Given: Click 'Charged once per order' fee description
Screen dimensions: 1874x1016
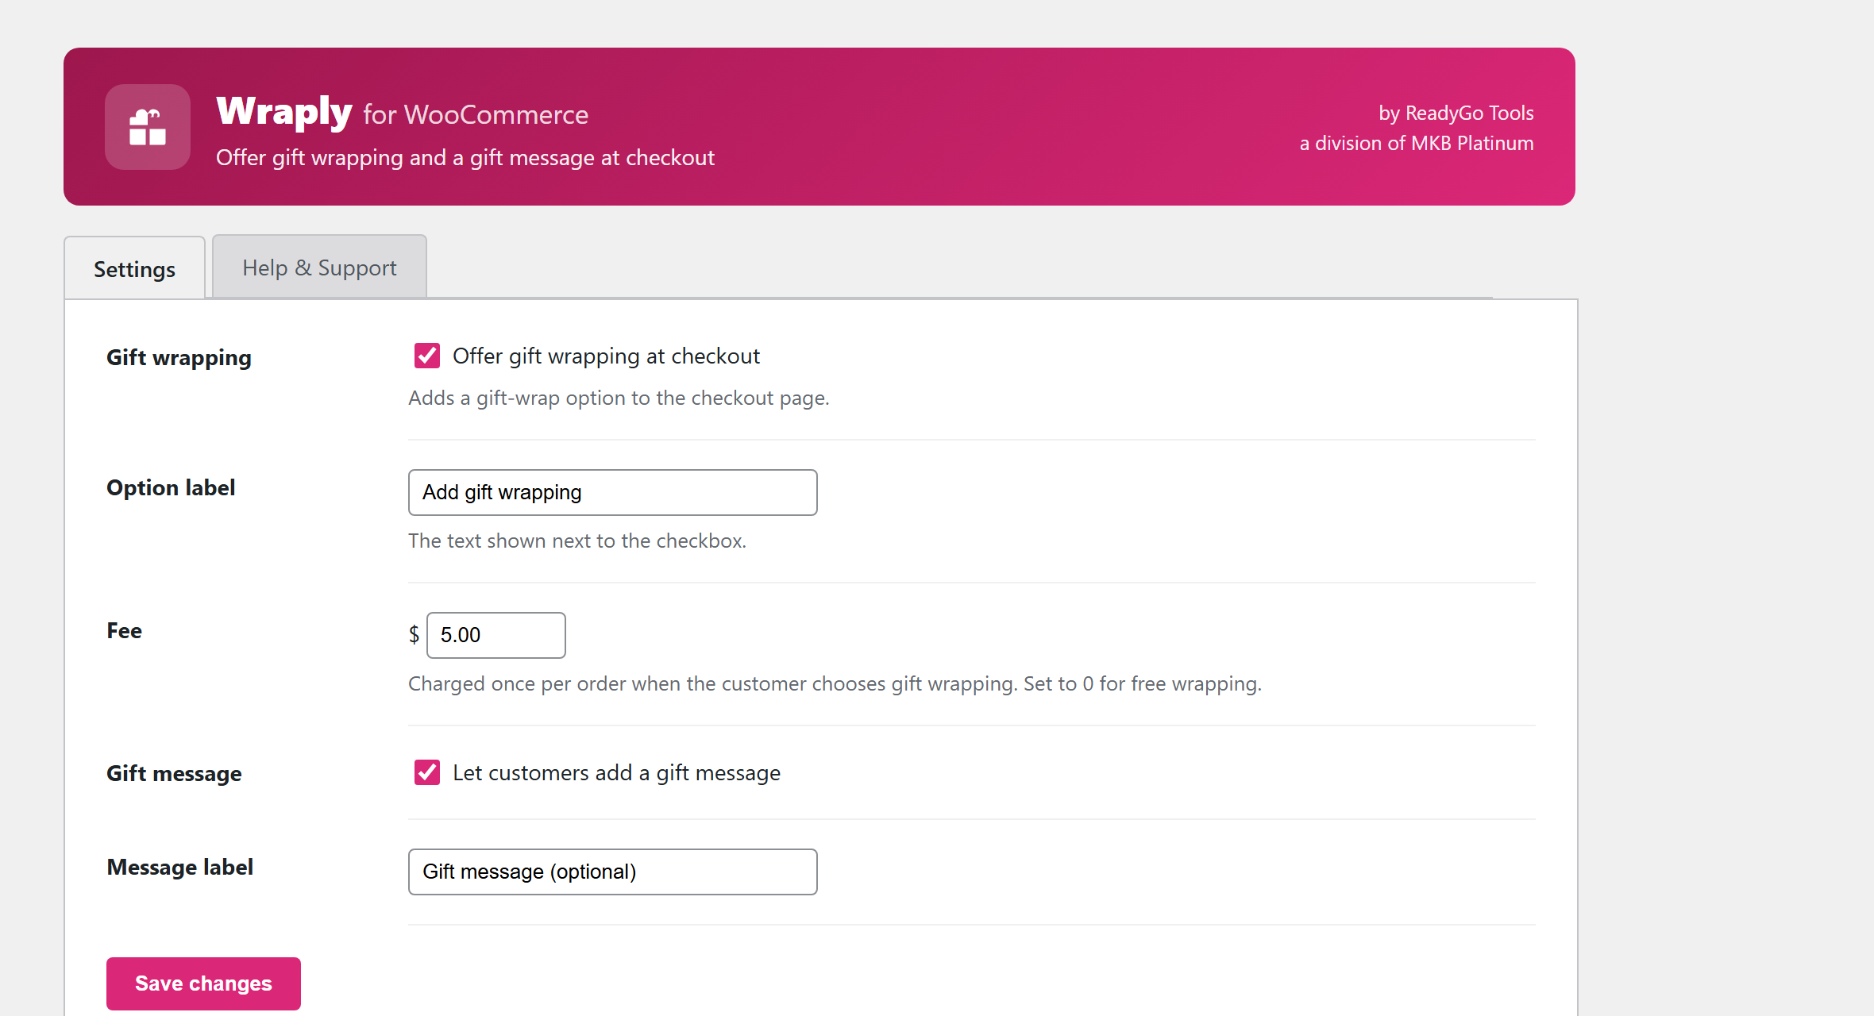Looking at the screenshot, I should click(835, 683).
